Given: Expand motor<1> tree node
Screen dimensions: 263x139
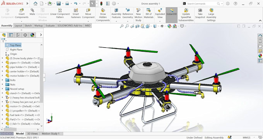Looking at the screenshot, I should [x=2, y=106].
